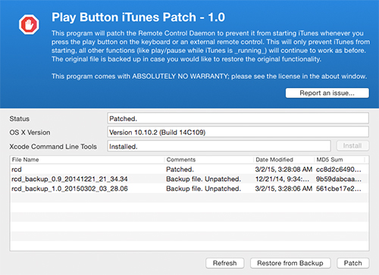
Task: Click date 3/2/15, 3:28:08 AM cell
Action: [x=283, y=169]
